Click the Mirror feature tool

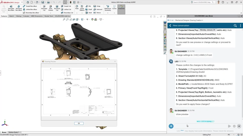[97, 13]
